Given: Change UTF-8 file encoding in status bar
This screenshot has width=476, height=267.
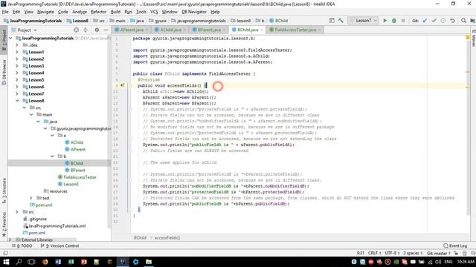Looking at the screenshot, I should [392, 253].
